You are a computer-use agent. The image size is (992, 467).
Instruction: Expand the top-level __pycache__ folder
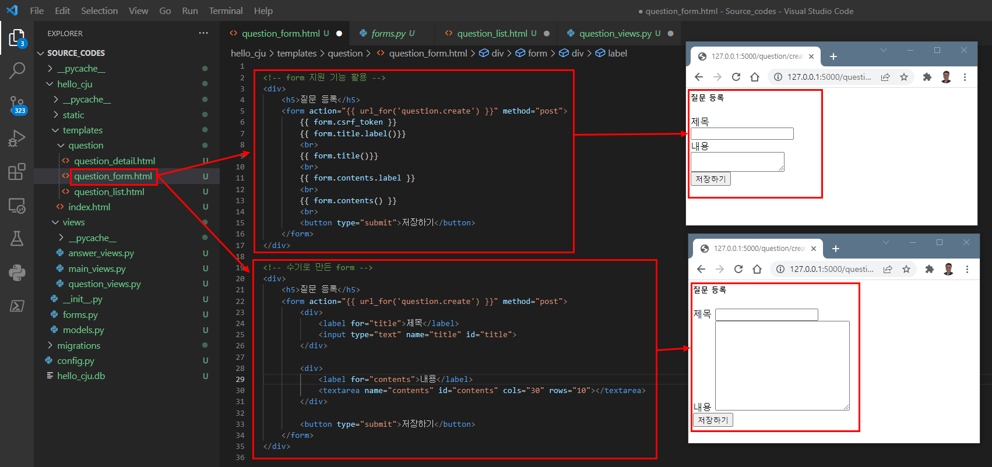[x=50, y=69]
